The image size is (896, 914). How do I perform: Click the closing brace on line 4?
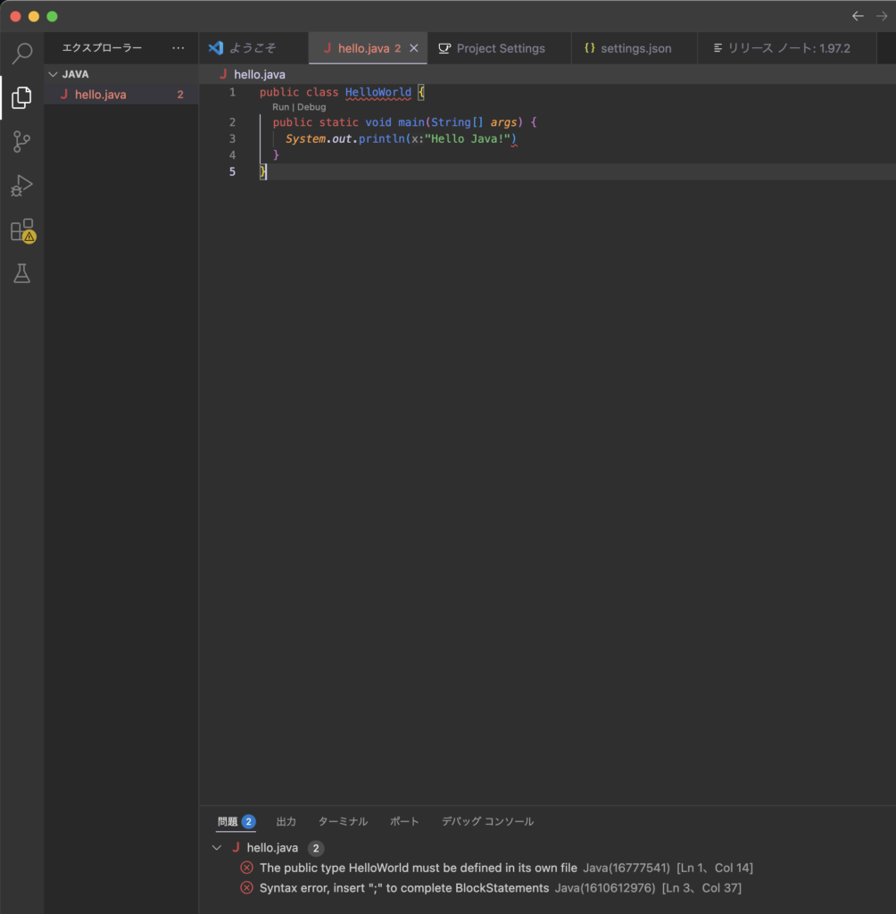[x=277, y=155]
